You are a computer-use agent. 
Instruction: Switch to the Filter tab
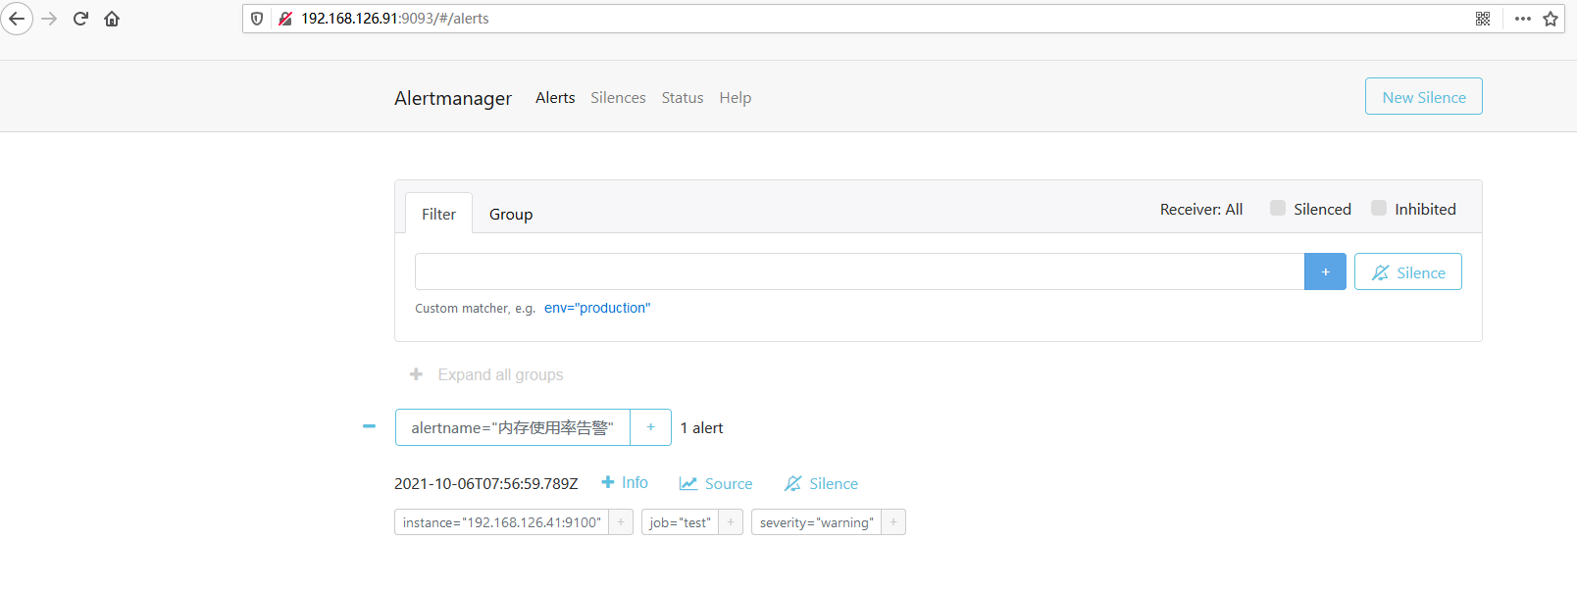click(x=438, y=214)
